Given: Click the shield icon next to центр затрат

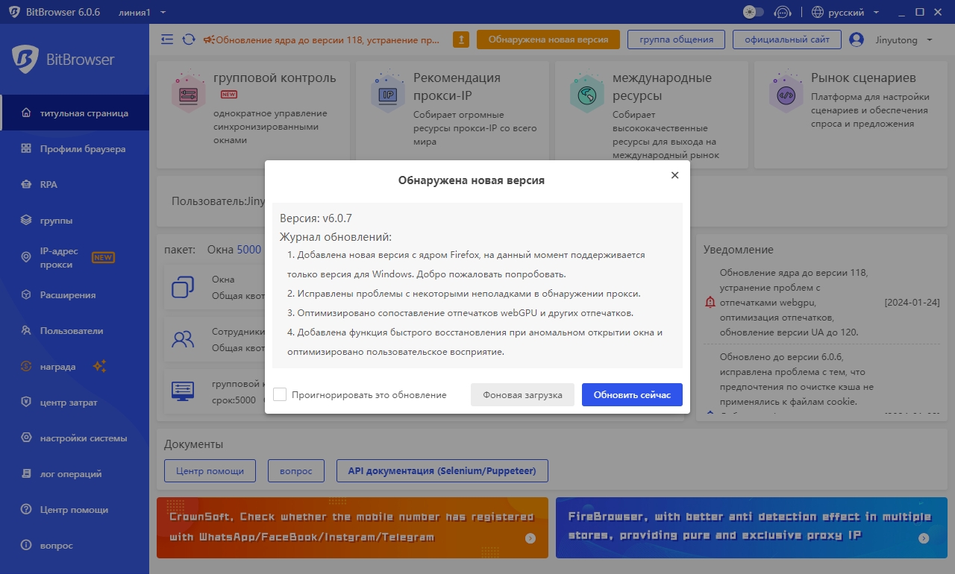Looking at the screenshot, I should (26, 403).
